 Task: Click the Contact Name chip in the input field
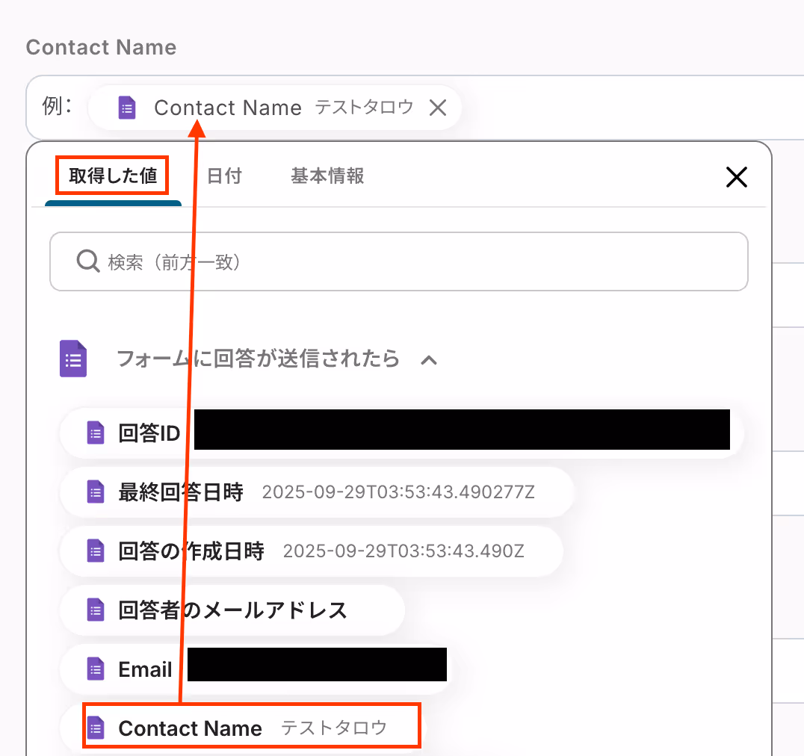point(275,108)
